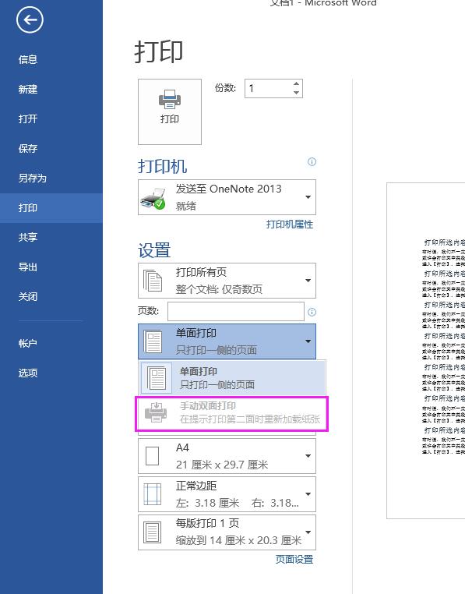This screenshot has height=594, width=465.
Task: Click the OneNote printer icon with green check
Action: [x=153, y=198]
